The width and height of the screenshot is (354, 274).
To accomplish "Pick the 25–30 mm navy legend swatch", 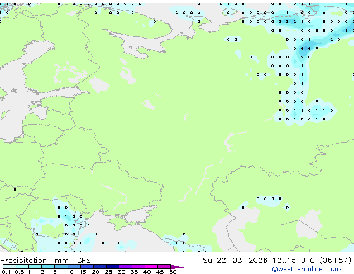I will click(113, 267).
